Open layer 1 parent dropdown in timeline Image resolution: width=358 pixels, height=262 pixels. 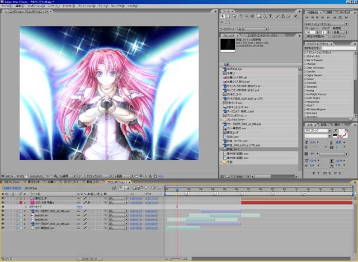[118, 198]
